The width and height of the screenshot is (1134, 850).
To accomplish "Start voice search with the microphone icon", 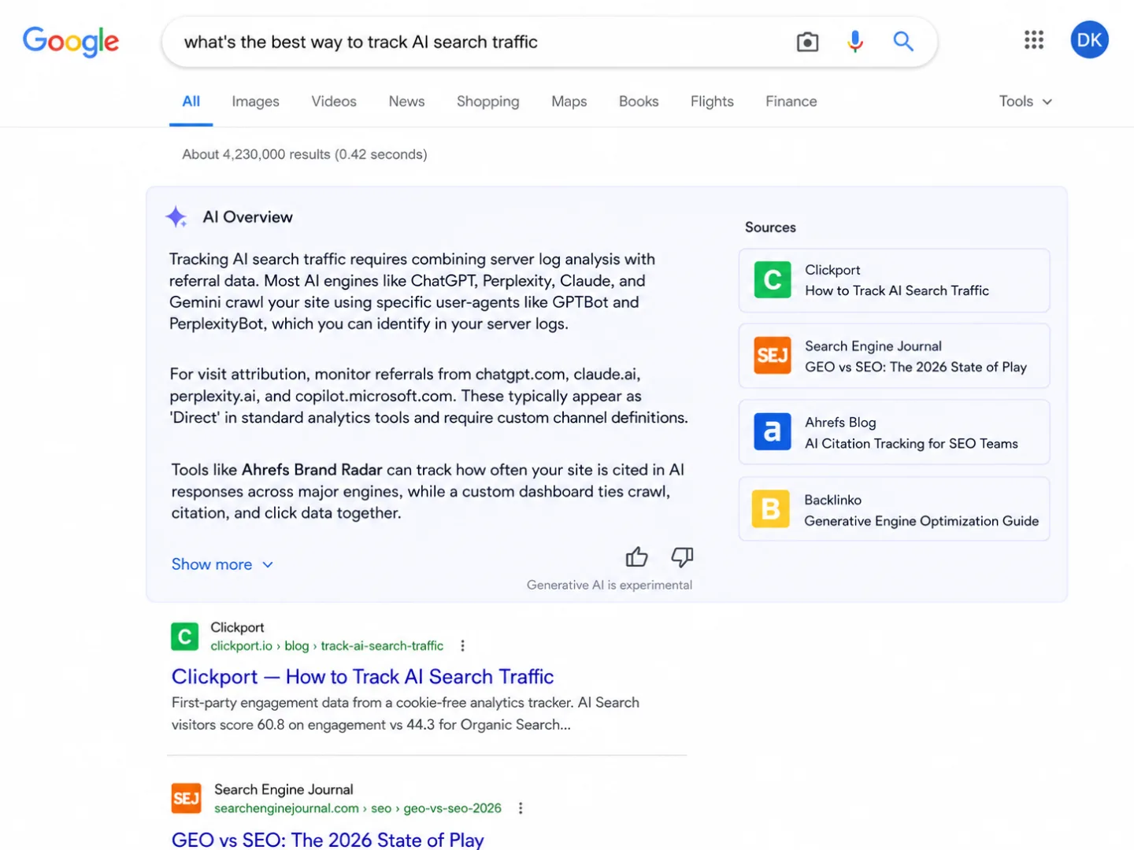I will 855,42.
